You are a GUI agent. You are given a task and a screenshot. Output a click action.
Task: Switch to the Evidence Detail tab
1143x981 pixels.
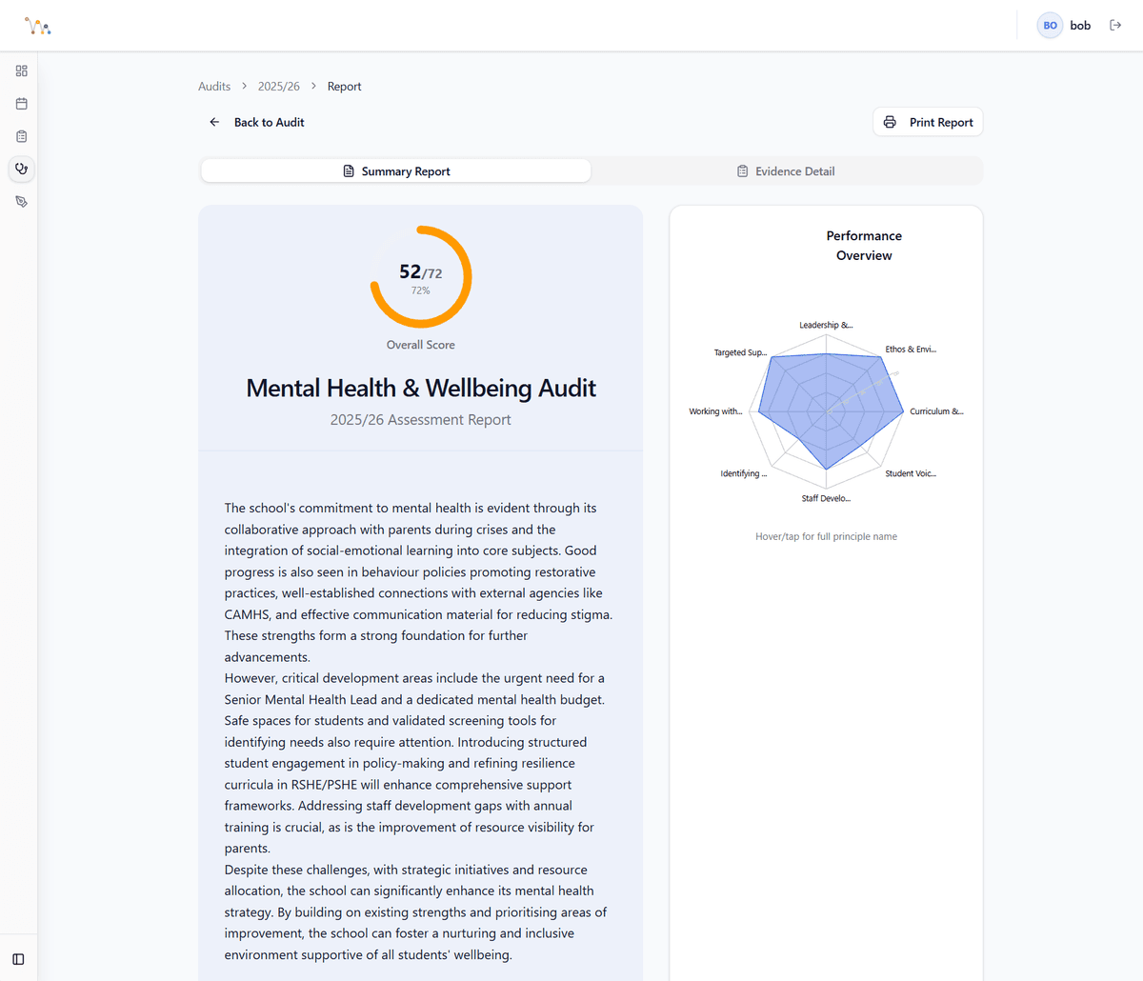pyautogui.click(x=786, y=170)
